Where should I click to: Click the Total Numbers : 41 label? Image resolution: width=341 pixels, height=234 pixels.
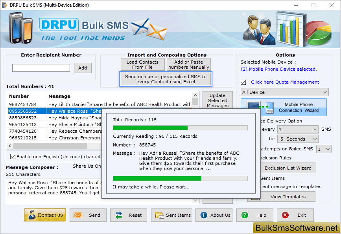pyautogui.click(x=30, y=86)
